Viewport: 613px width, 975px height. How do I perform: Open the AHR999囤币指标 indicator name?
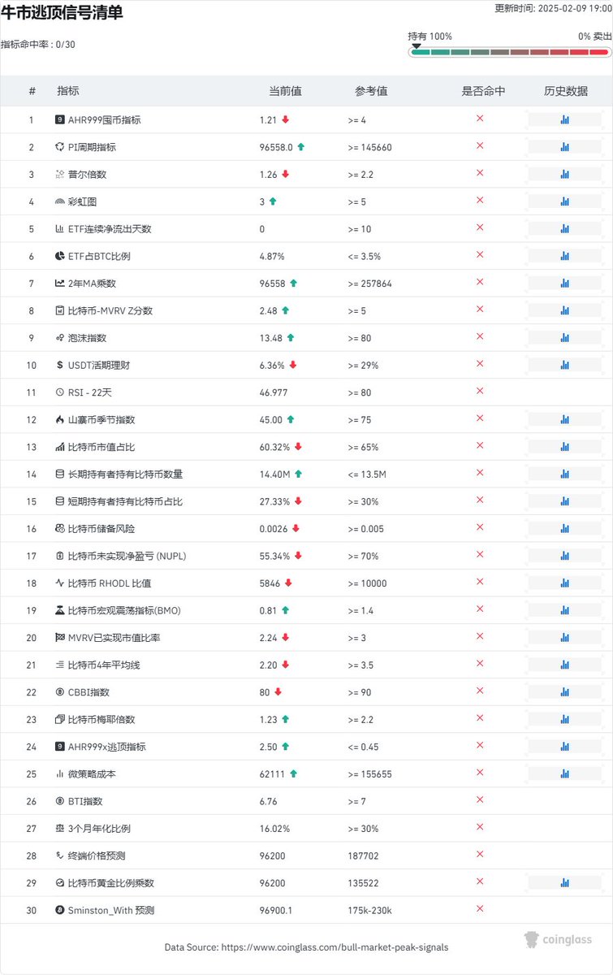click(105, 120)
